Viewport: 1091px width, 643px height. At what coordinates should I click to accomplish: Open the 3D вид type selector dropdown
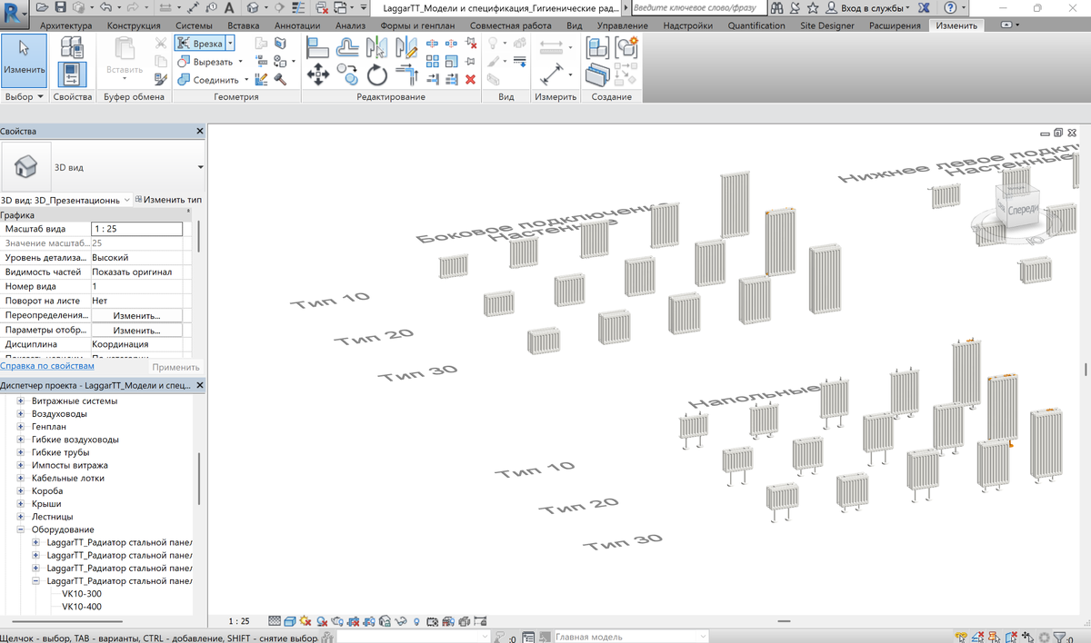pos(199,167)
